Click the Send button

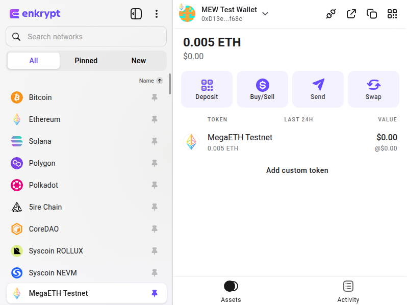(318, 89)
